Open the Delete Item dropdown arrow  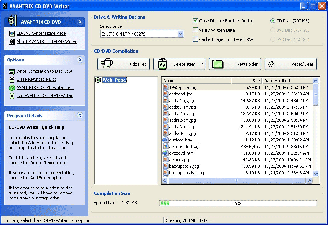point(202,64)
